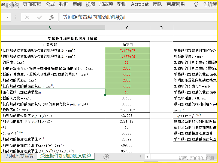Viewport: 218px width, 163px height.
Task: Switch to 几何尺寸验算 sheet tab
Action: click(20, 156)
